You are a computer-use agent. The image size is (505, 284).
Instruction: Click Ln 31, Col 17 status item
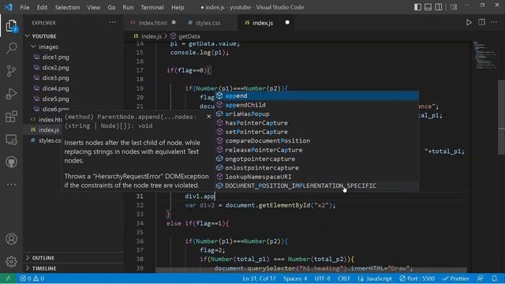259,278
